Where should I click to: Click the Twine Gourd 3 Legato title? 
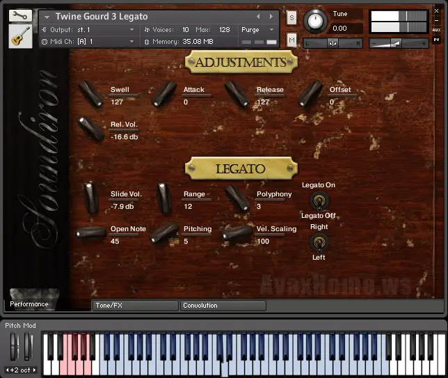coord(102,17)
